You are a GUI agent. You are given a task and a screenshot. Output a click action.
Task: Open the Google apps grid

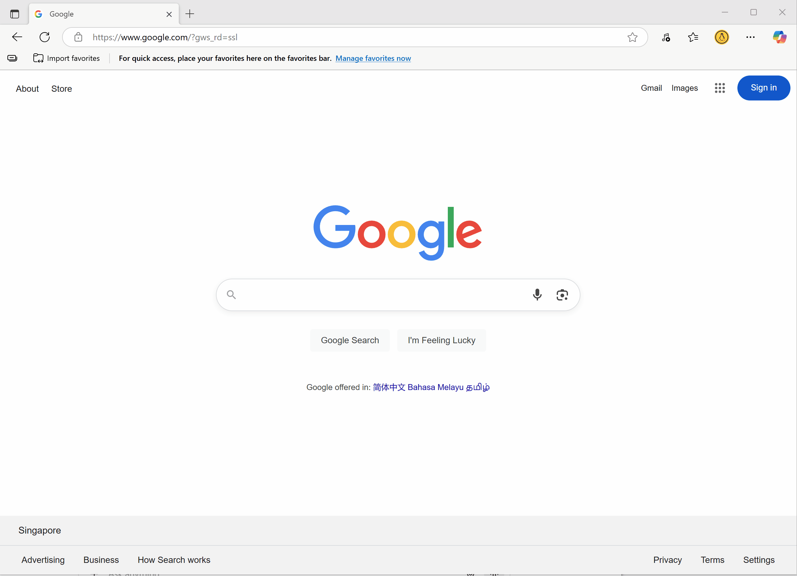click(719, 88)
